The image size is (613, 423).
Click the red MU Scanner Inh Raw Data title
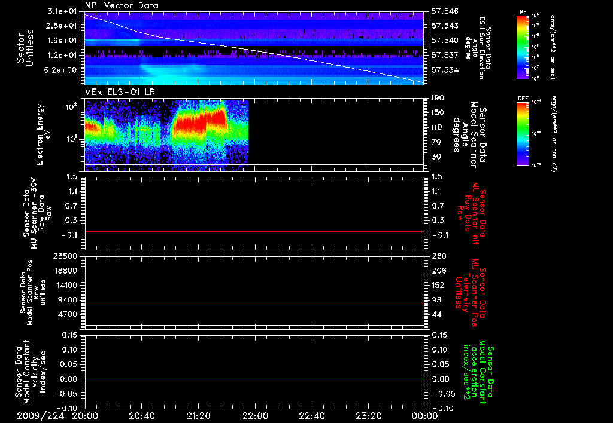point(472,213)
